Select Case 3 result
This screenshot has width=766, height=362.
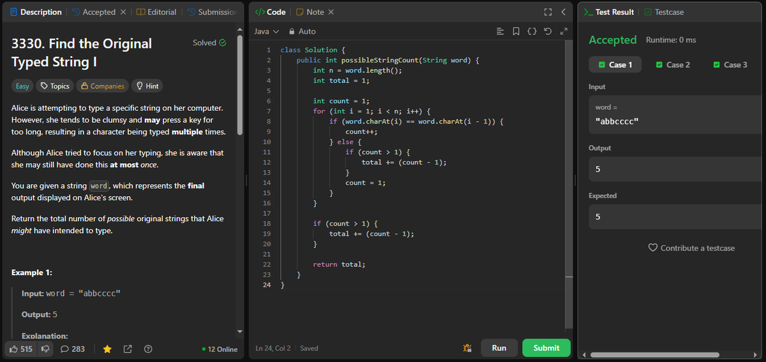[730, 64]
